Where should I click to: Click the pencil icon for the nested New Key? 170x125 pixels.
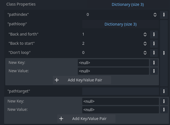[x=154, y=63]
